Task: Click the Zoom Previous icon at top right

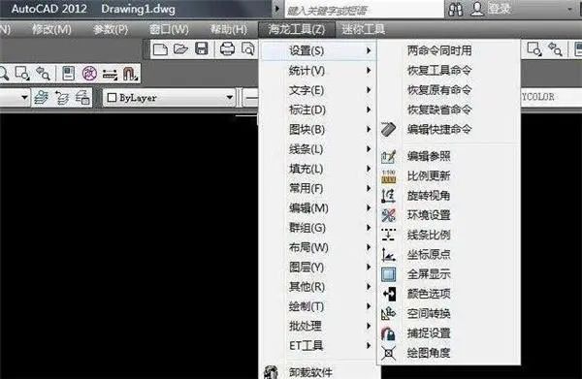Action: click(x=555, y=49)
